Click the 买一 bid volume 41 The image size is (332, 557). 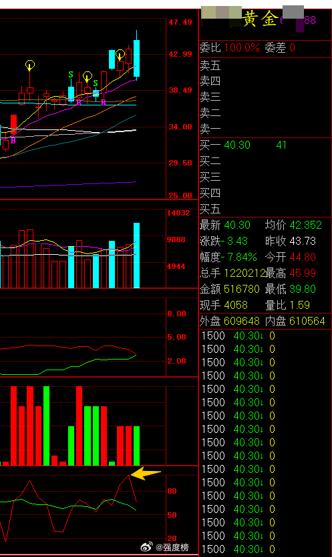[281, 145]
